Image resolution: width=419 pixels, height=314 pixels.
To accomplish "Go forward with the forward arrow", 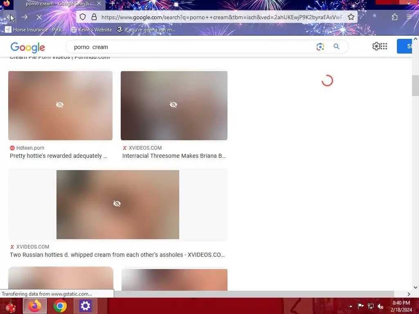I will [25, 17].
